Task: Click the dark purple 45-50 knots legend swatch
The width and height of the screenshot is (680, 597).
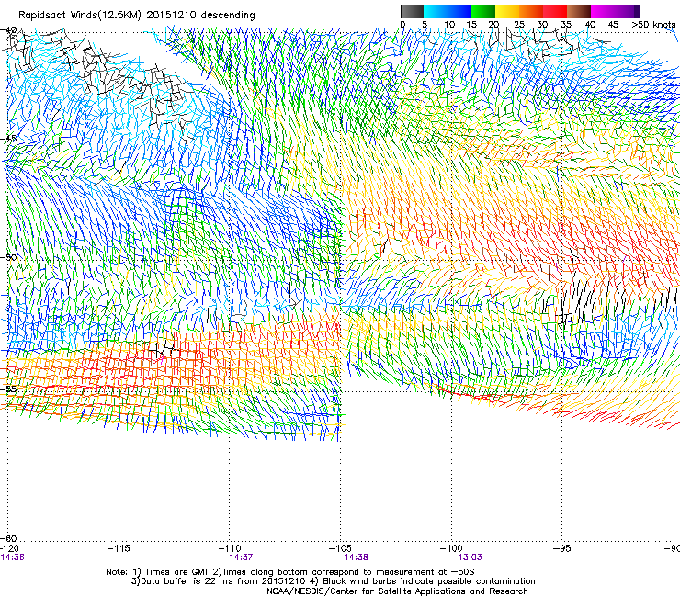Action: 627,11
